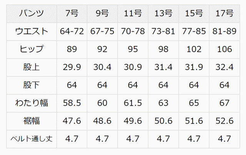Screen dimensions: 246x155
Task: Click the パンツ header cell
Action: coord(31,13)
